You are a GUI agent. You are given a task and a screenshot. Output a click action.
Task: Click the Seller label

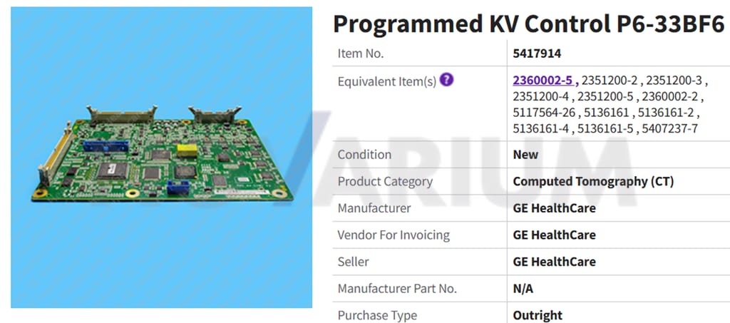point(354,262)
